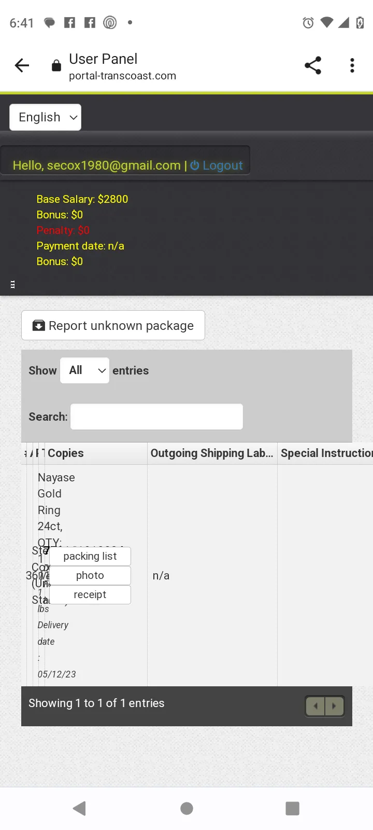Tap the small grip icon below the salary info
This screenshot has height=830, width=373.
[13, 284]
